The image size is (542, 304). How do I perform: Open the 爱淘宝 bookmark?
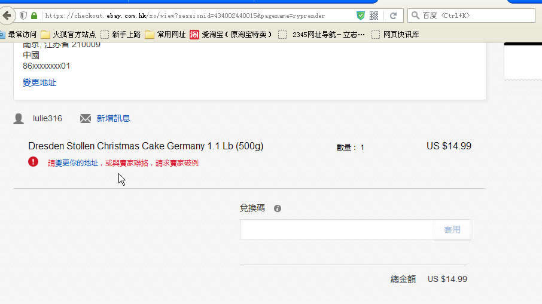[231, 35]
